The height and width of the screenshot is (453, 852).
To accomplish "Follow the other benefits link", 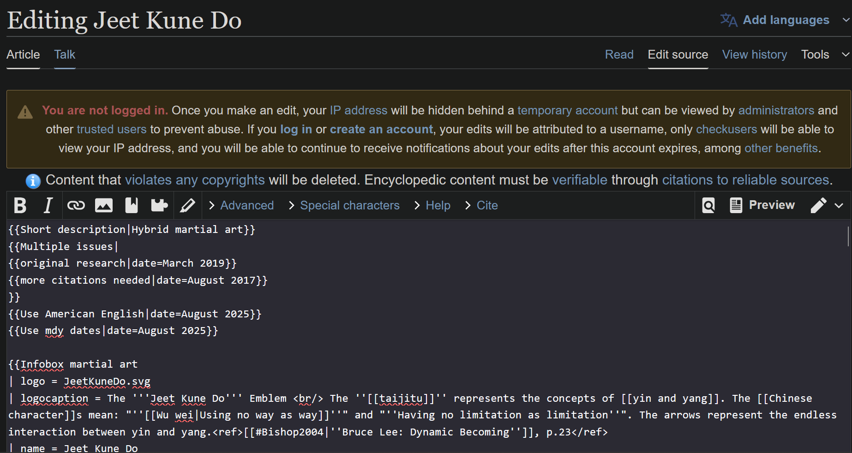I will 781,148.
